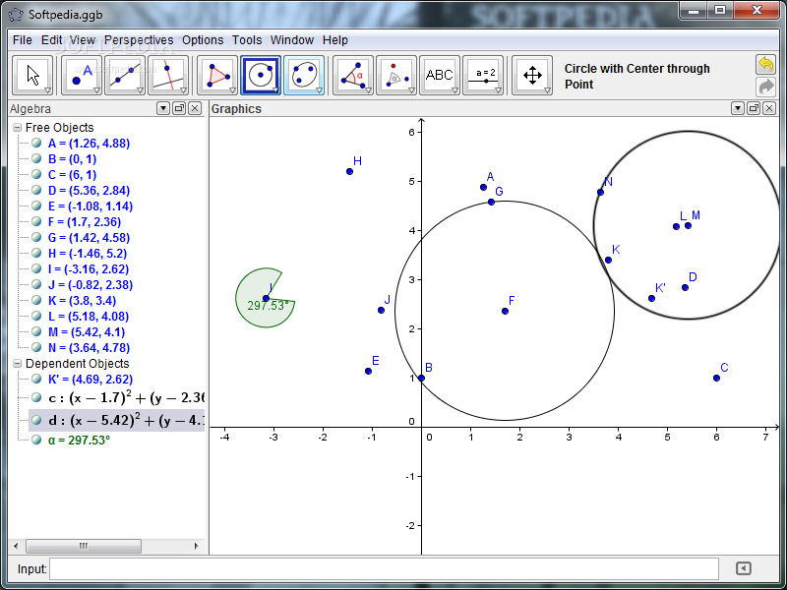Select Circle with Center through Point tool

click(261, 76)
